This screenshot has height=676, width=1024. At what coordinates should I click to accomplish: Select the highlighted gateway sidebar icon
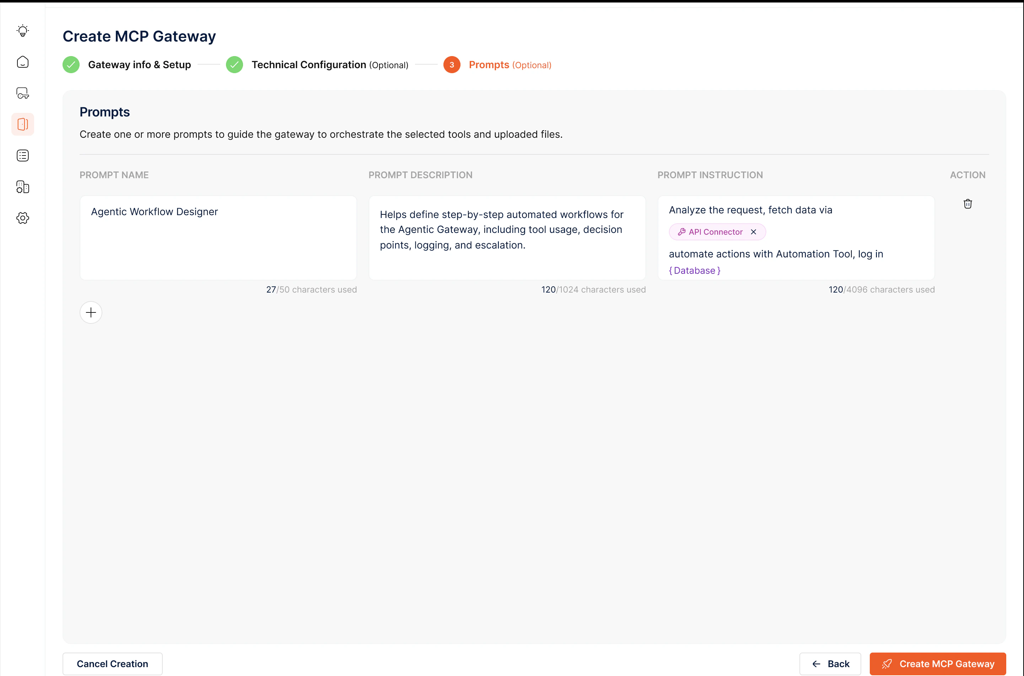coord(22,124)
